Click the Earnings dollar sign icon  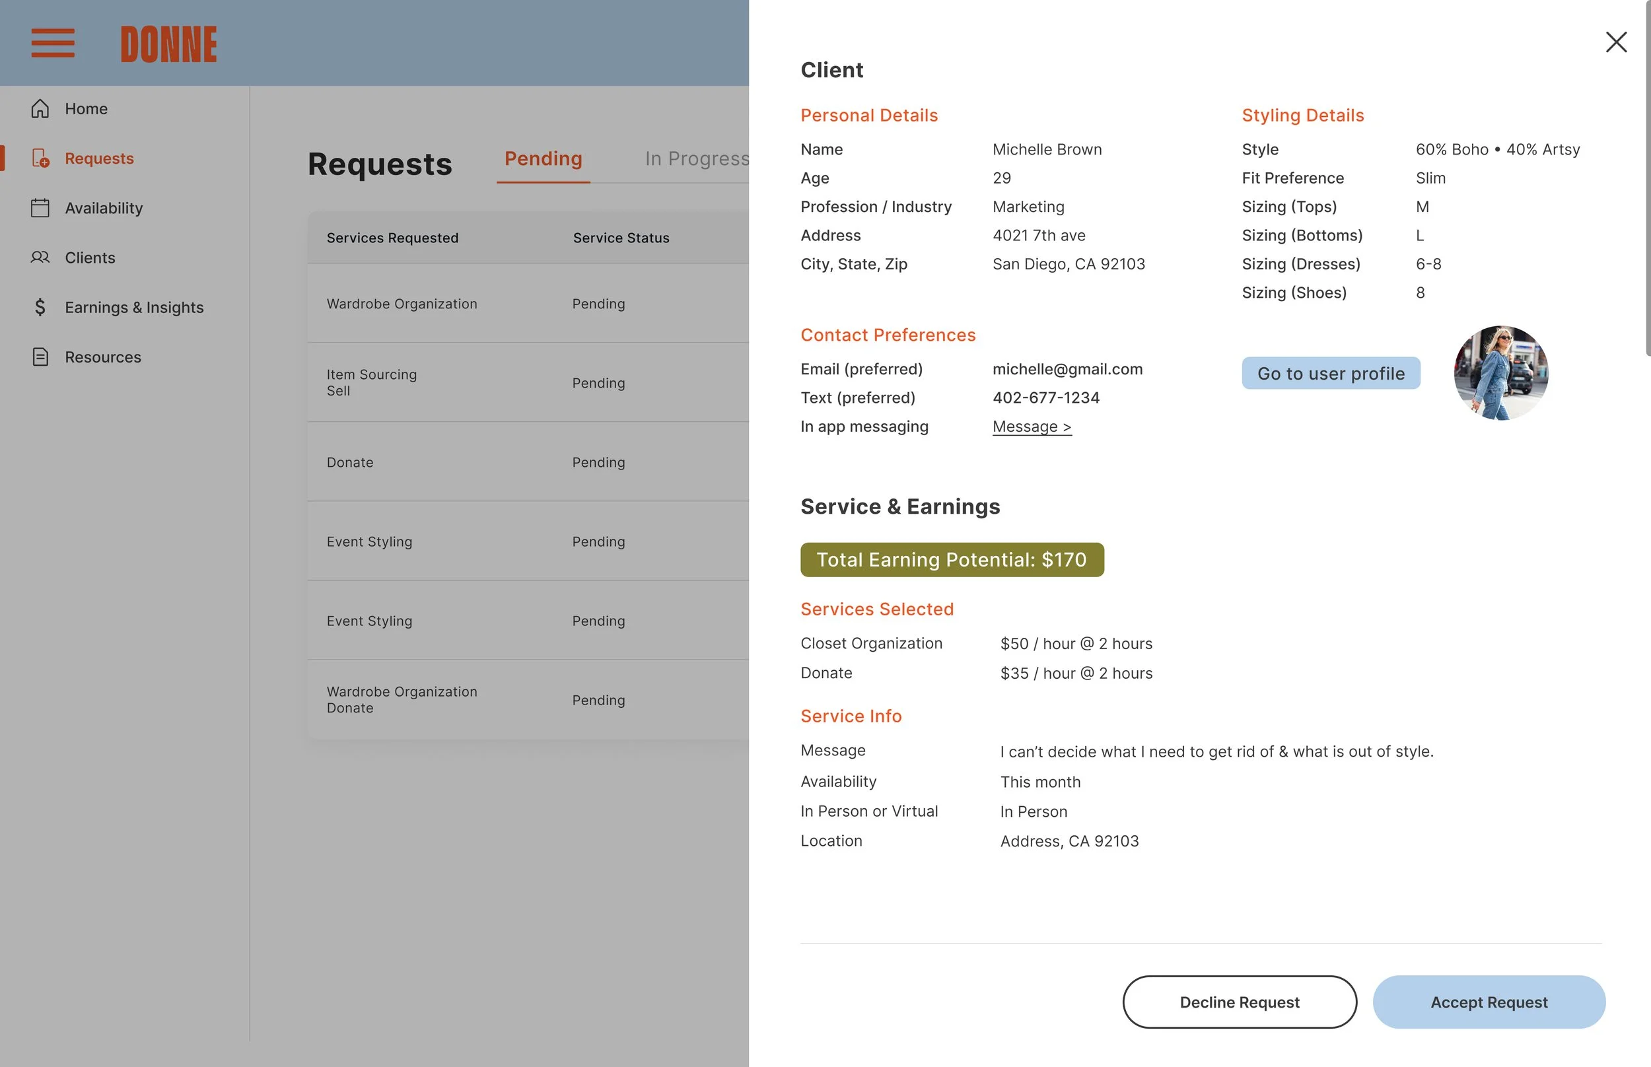point(40,307)
